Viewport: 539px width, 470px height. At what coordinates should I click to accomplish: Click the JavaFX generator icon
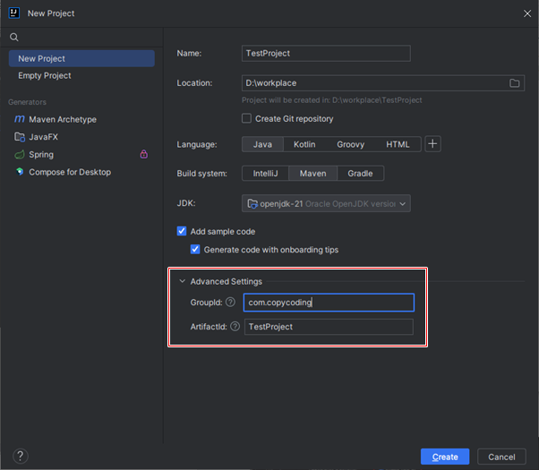[20, 137]
